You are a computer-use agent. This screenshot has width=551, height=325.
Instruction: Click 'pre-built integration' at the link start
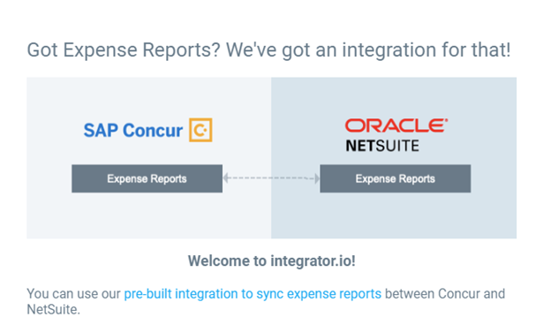181,294
